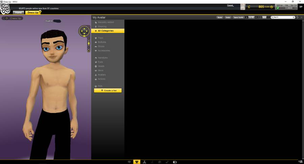Click the user avatar thumbnail at top
Image resolution: width=304 pixels, height=164 pixels.
[x=243, y=7]
